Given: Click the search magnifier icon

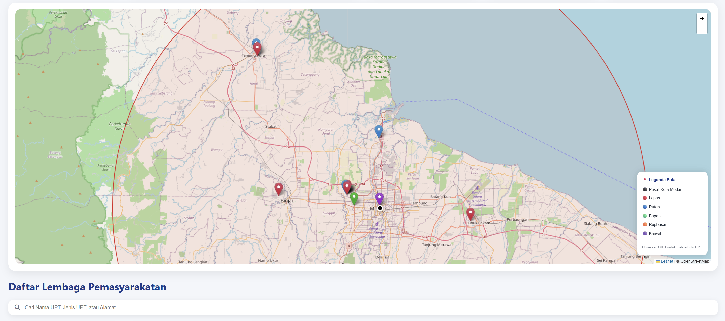Looking at the screenshot, I should [x=17, y=307].
